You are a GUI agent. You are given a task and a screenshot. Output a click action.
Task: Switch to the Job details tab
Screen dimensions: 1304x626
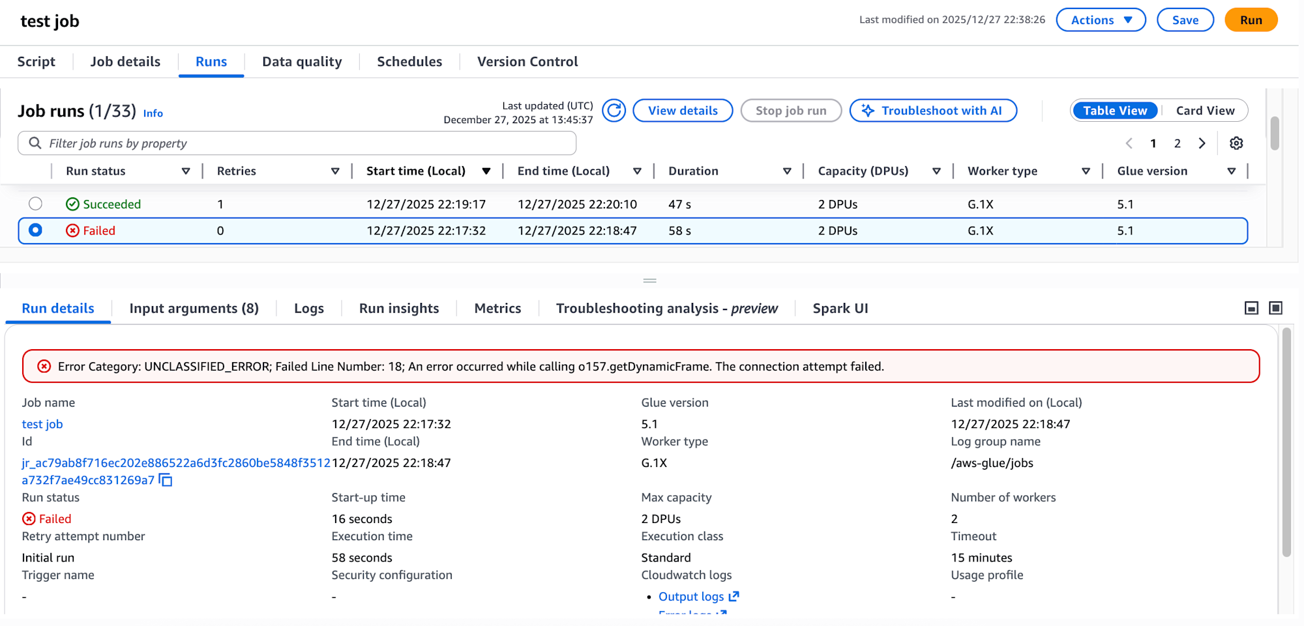[125, 62]
